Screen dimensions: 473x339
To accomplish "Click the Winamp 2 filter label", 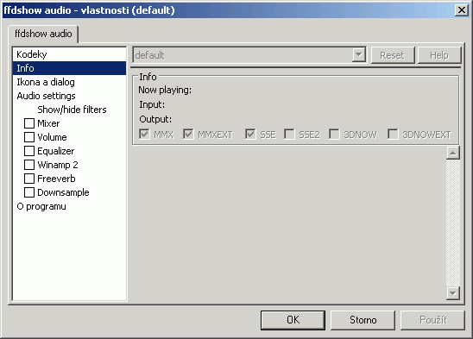I will [x=58, y=165].
